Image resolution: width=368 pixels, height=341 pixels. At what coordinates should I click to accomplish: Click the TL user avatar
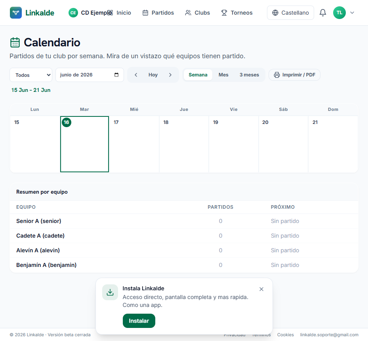coord(339,13)
